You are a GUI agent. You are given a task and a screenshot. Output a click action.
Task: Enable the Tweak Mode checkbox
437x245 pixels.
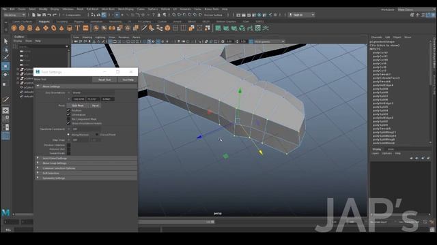[x=68, y=153]
